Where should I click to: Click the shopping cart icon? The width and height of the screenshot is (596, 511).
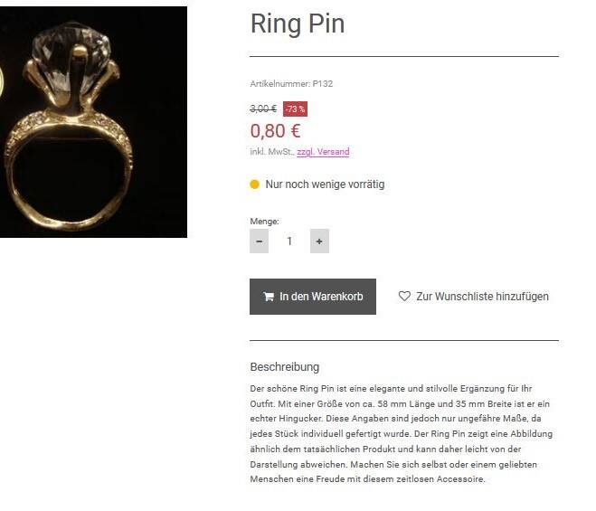click(269, 297)
